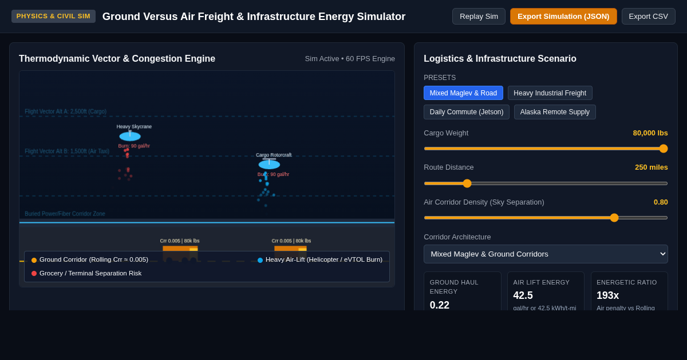Click Heavy Skycrane's Burn: 90 gal/hr readout

tap(134, 146)
